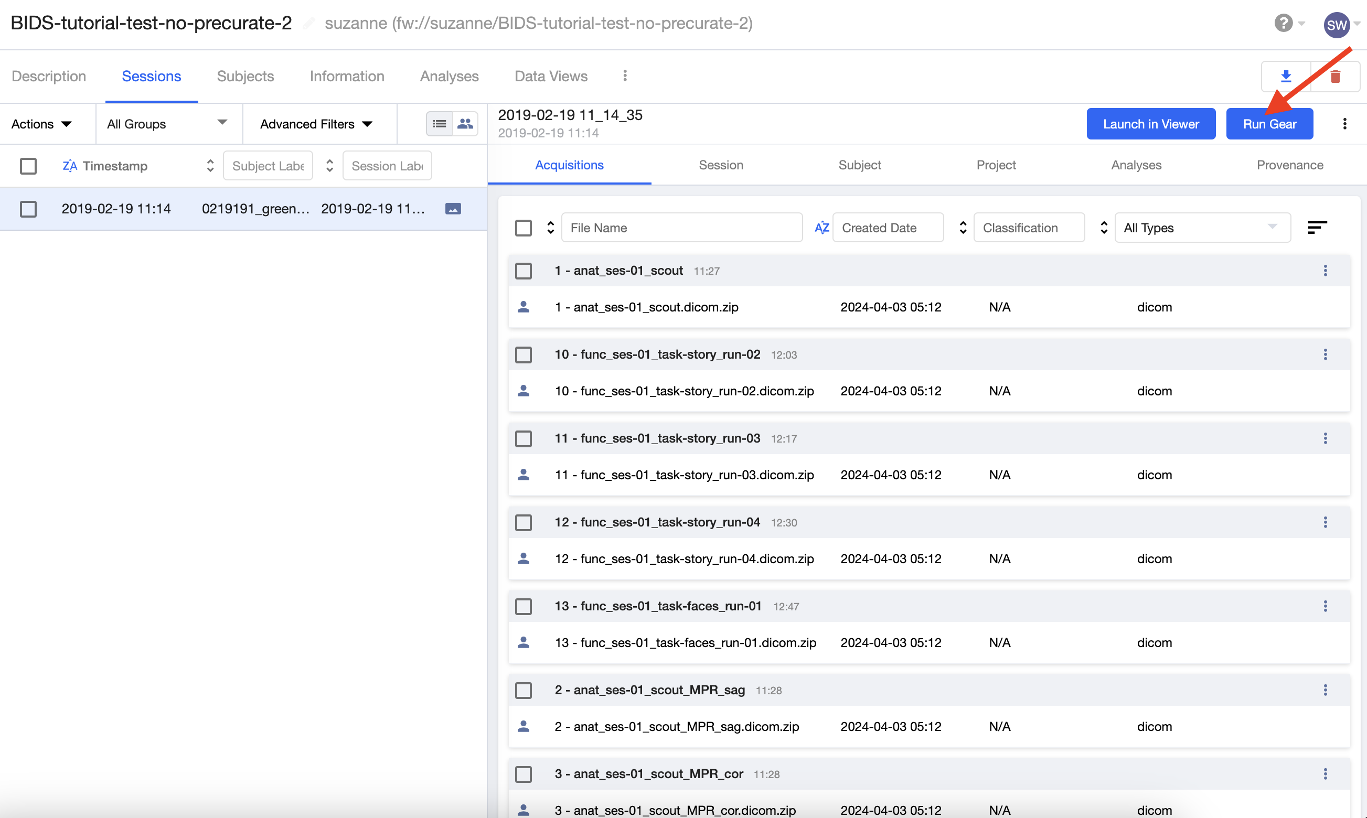The image size is (1367, 818).
Task: Open the Information tab
Action: 347,76
